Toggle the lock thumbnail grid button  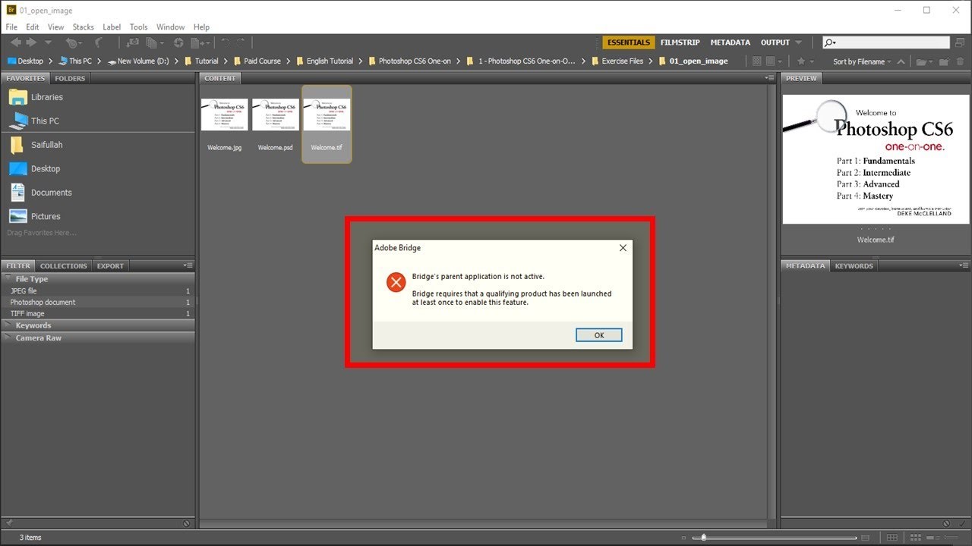point(892,538)
